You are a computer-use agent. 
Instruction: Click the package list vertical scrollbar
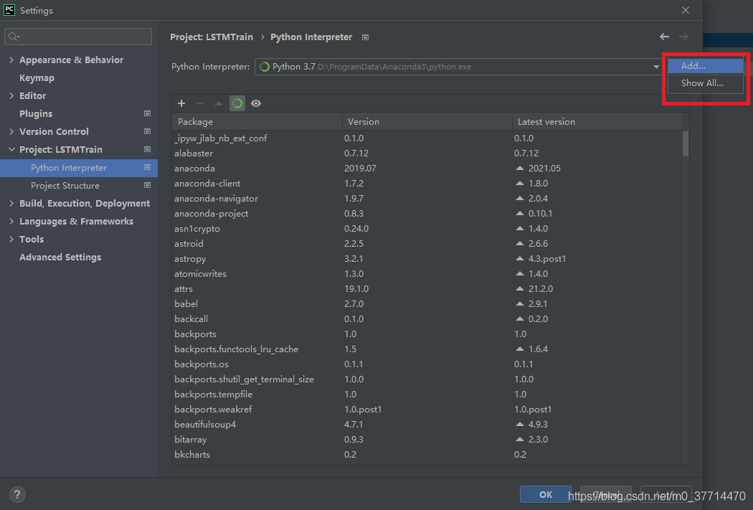[x=686, y=143]
